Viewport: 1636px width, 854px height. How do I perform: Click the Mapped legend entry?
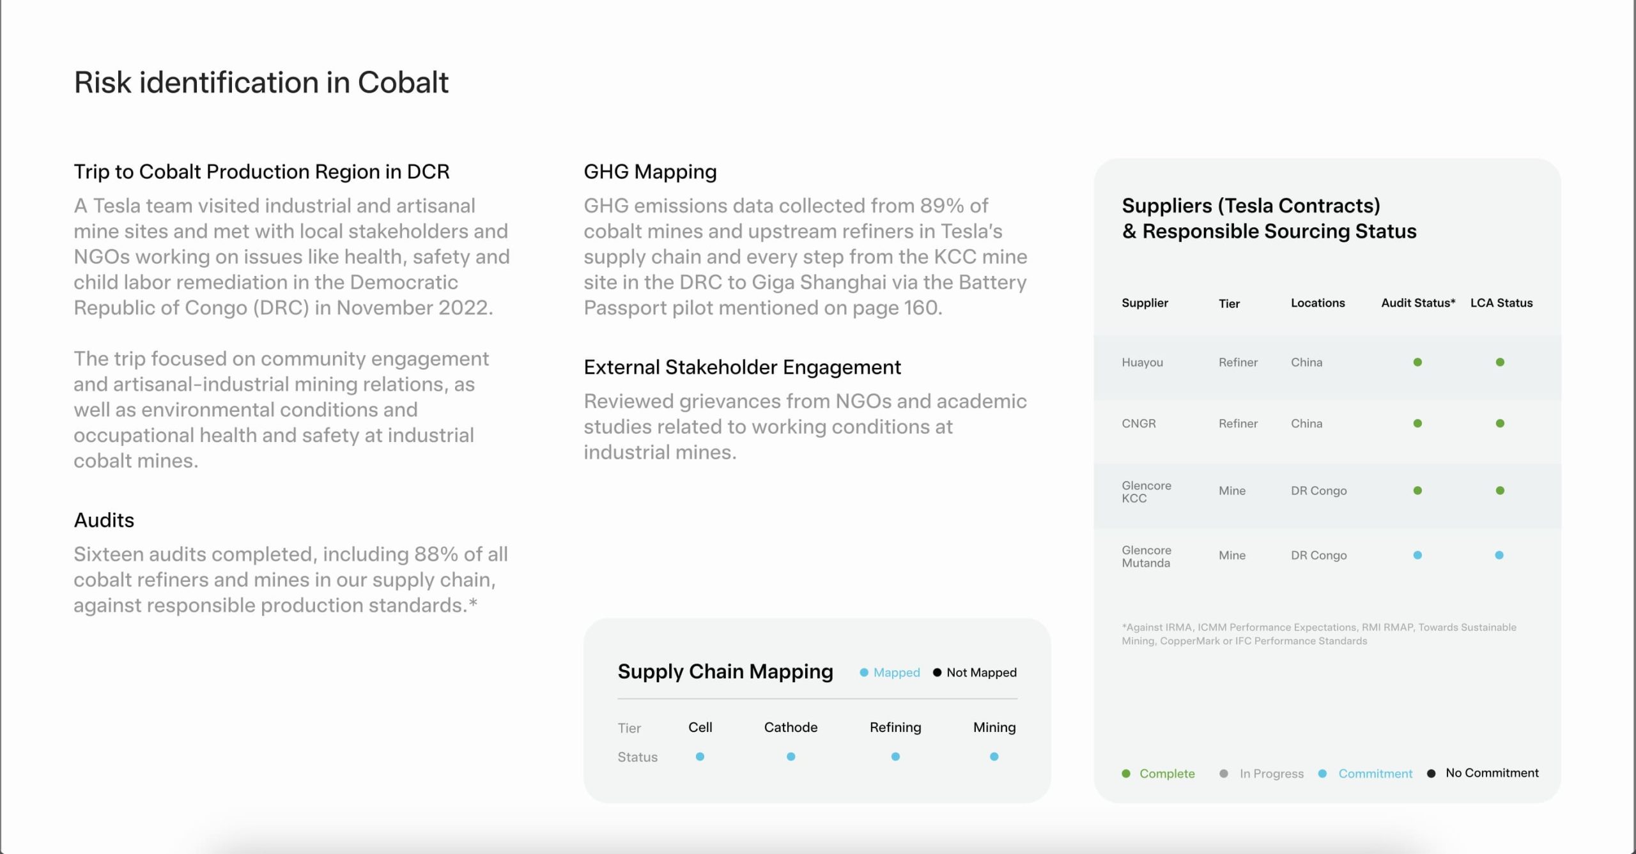(890, 673)
